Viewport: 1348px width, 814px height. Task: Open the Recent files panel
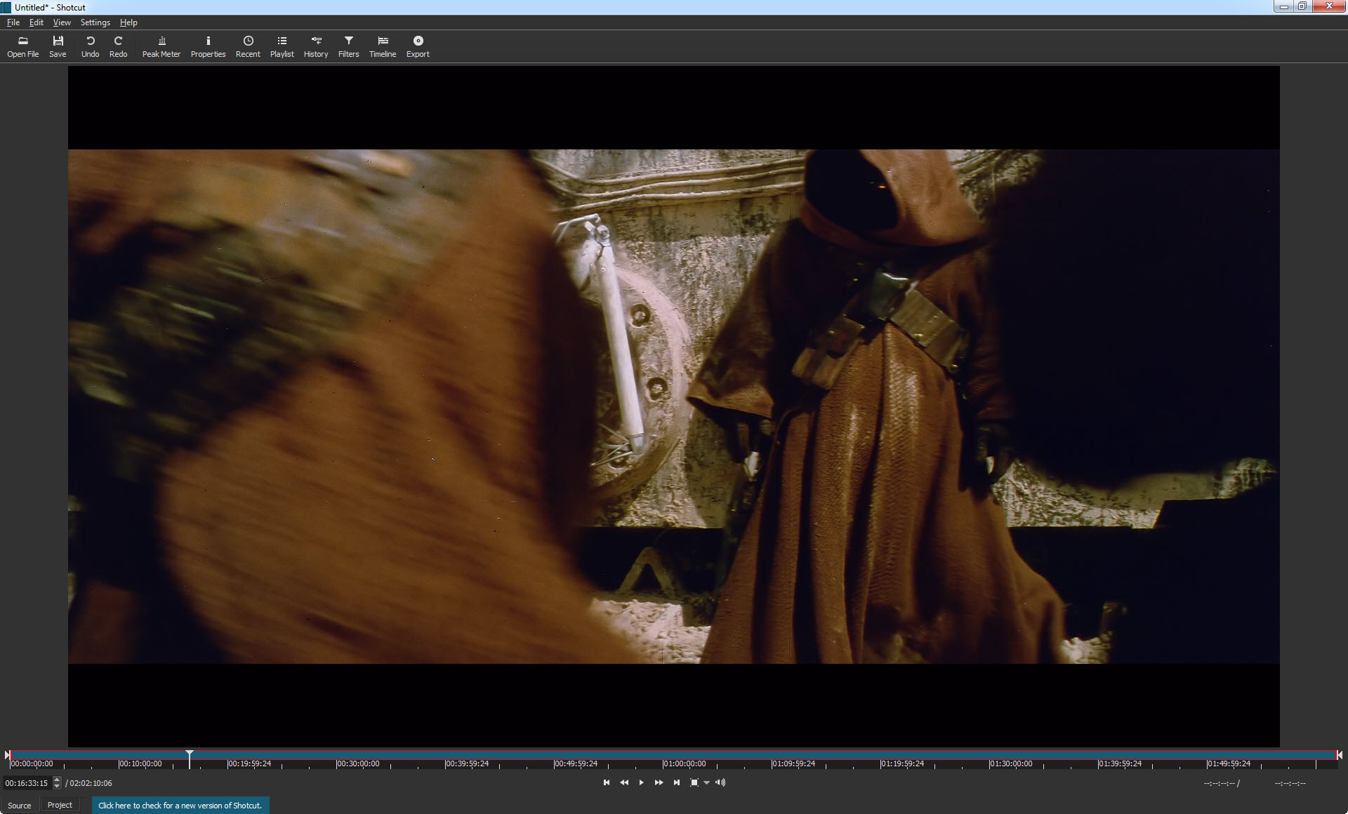(248, 46)
